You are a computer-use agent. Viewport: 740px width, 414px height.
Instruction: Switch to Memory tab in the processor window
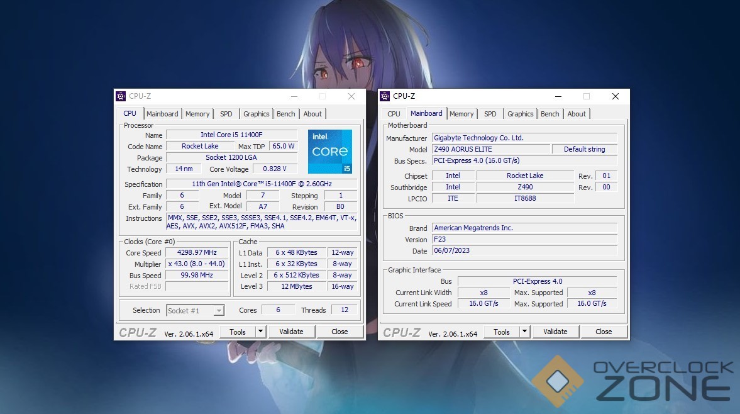197,114
